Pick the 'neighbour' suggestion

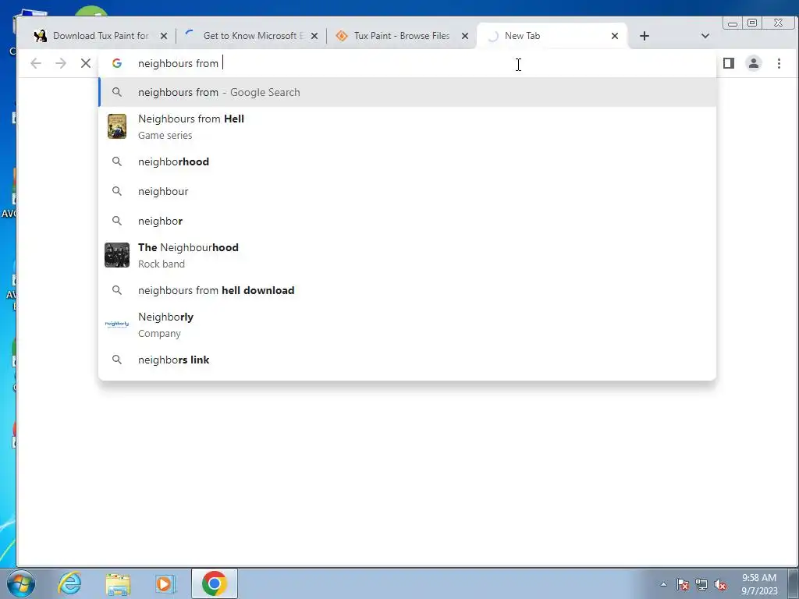(x=407, y=191)
